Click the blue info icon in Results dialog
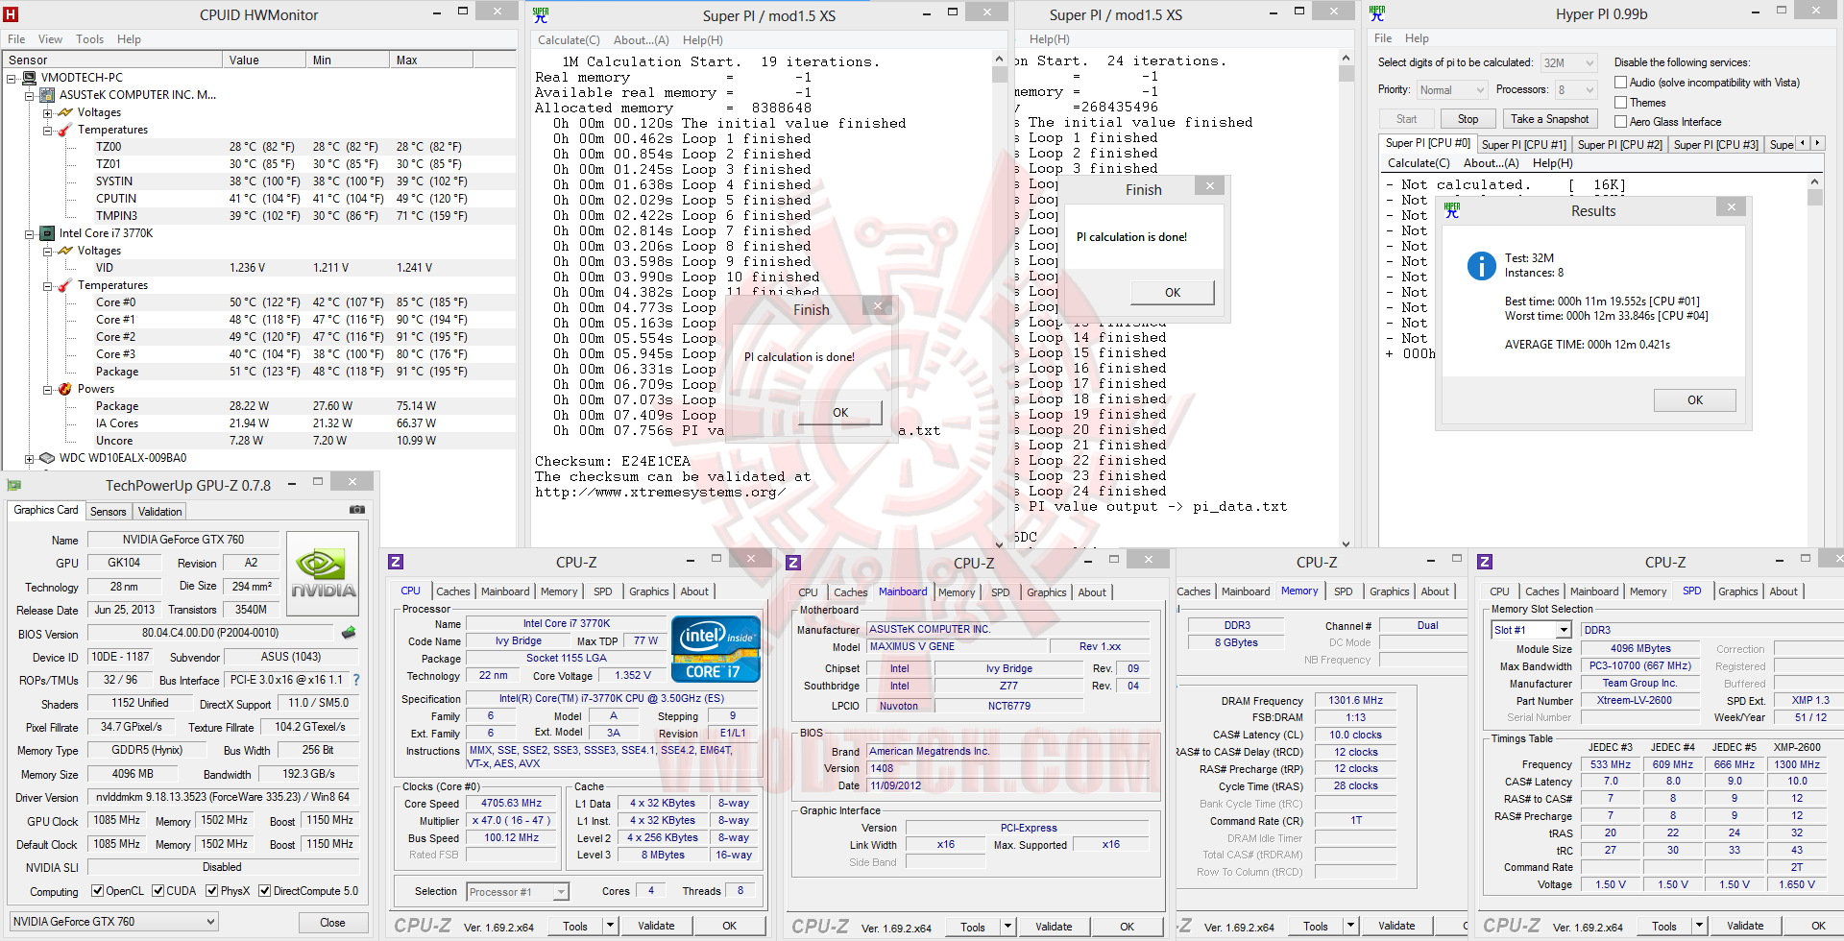Viewport: 1844px width, 941px height. 1482,266
